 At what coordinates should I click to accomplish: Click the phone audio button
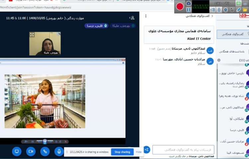click(45, 151)
